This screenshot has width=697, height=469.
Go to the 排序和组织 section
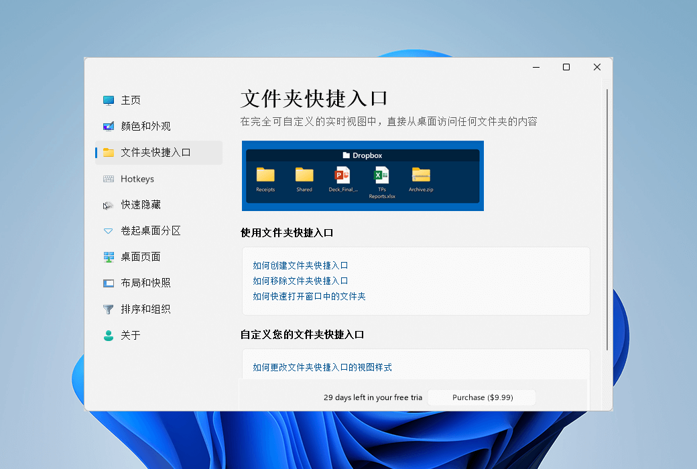click(145, 310)
